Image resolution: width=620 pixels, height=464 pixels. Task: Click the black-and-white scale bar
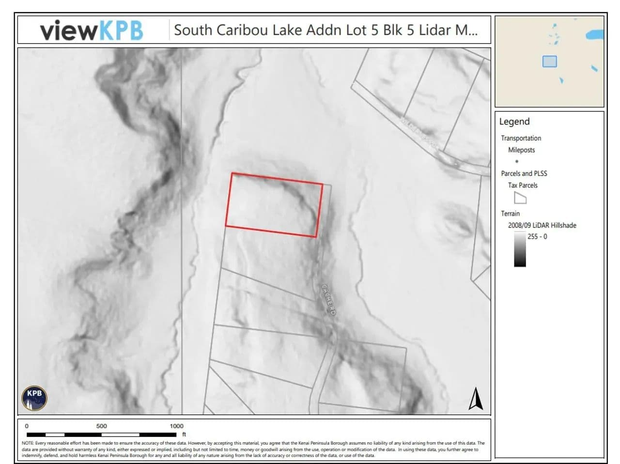102,434
